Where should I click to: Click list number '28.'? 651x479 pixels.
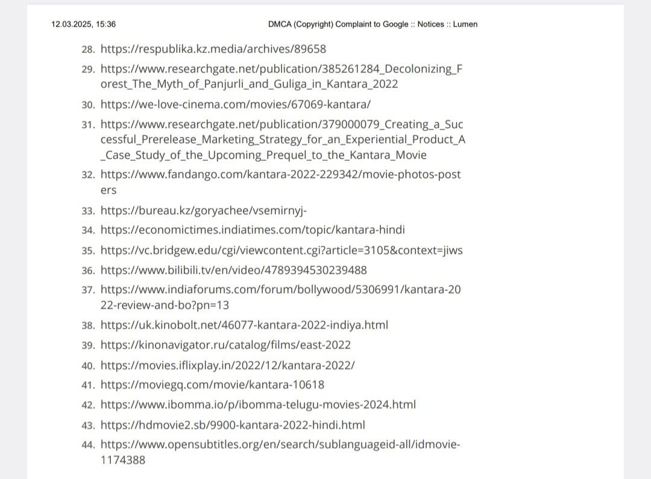coord(89,50)
